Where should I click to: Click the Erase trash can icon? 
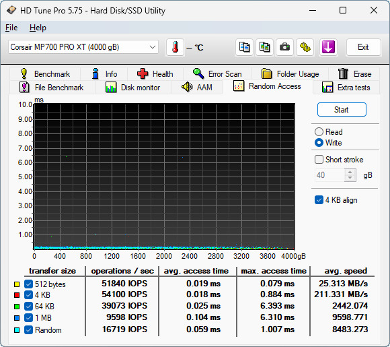pos(343,74)
